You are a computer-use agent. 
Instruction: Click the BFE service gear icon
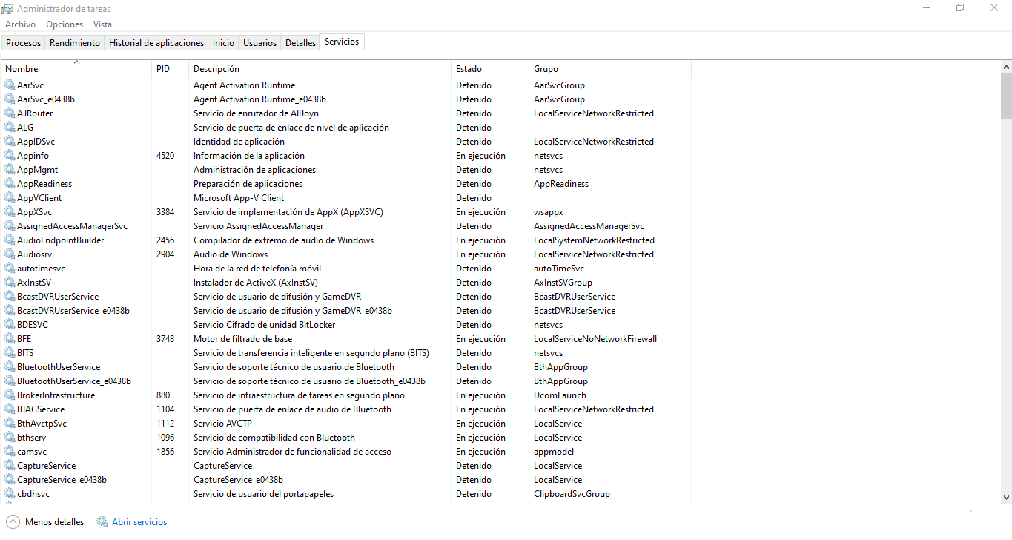tap(10, 339)
